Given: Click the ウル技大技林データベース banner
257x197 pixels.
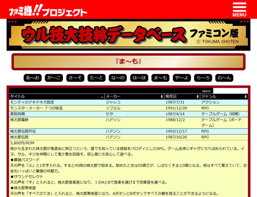Looking at the screenshot, I should click(x=128, y=35).
